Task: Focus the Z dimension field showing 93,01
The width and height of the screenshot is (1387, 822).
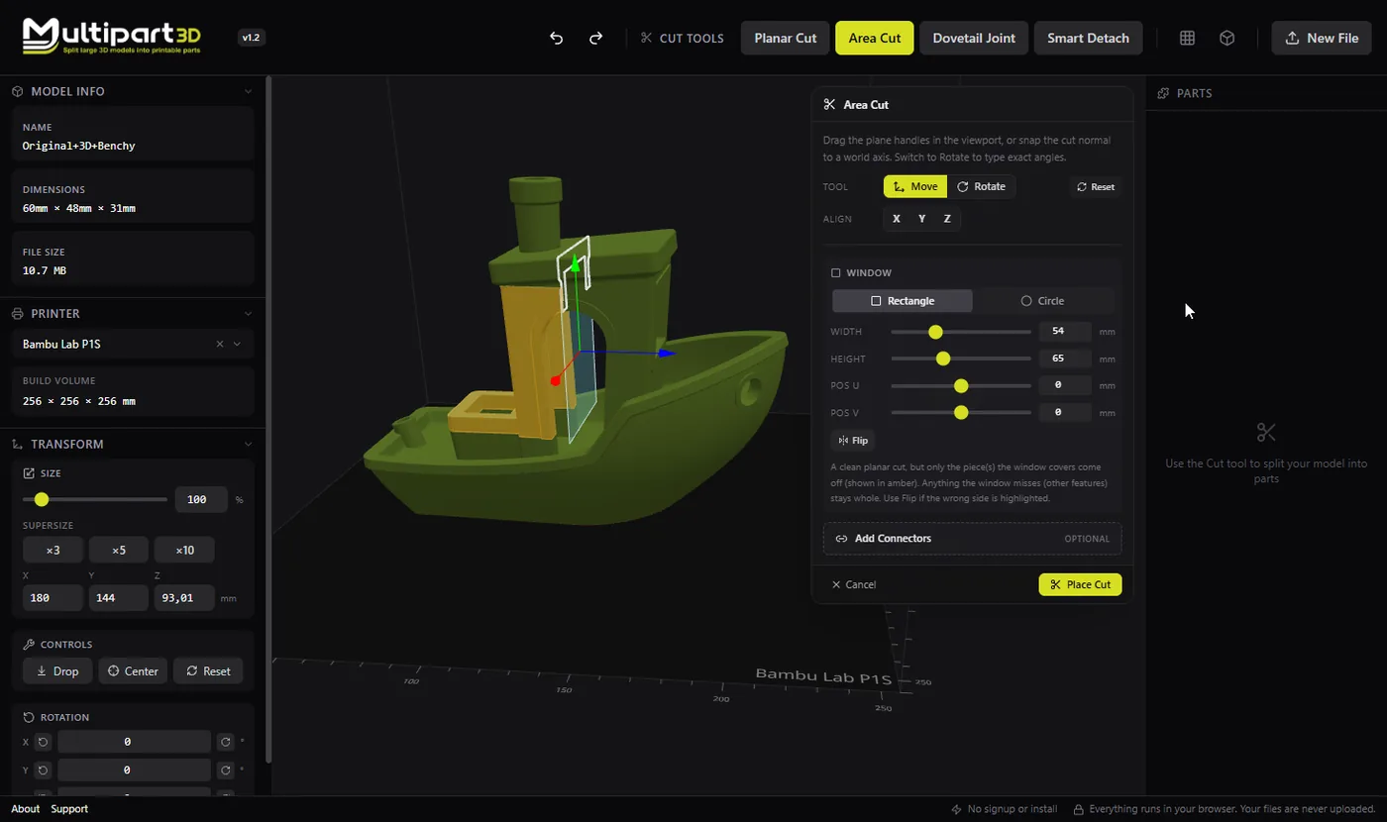Action: pyautogui.click(x=184, y=597)
